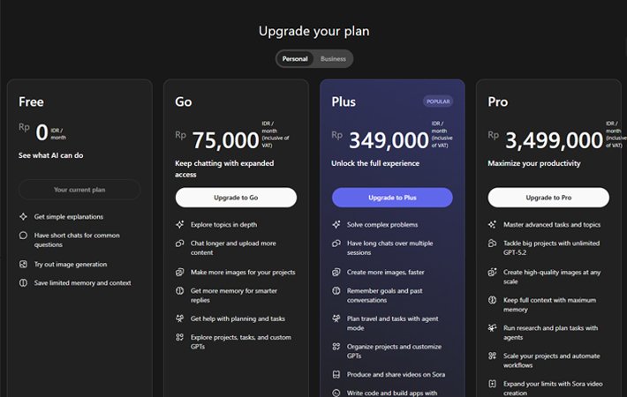
Task: Click the icon beside 'Plan travel and tasks with agent mode'
Action: click(336, 318)
